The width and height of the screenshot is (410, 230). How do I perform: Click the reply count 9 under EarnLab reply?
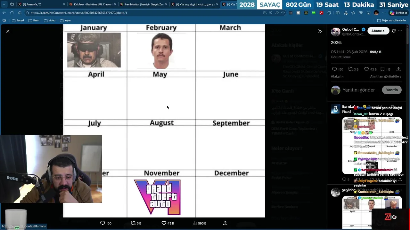[x=346, y=179]
